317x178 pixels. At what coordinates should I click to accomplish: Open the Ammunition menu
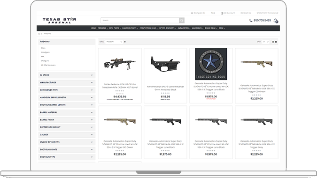pyautogui.click(x=184, y=28)
